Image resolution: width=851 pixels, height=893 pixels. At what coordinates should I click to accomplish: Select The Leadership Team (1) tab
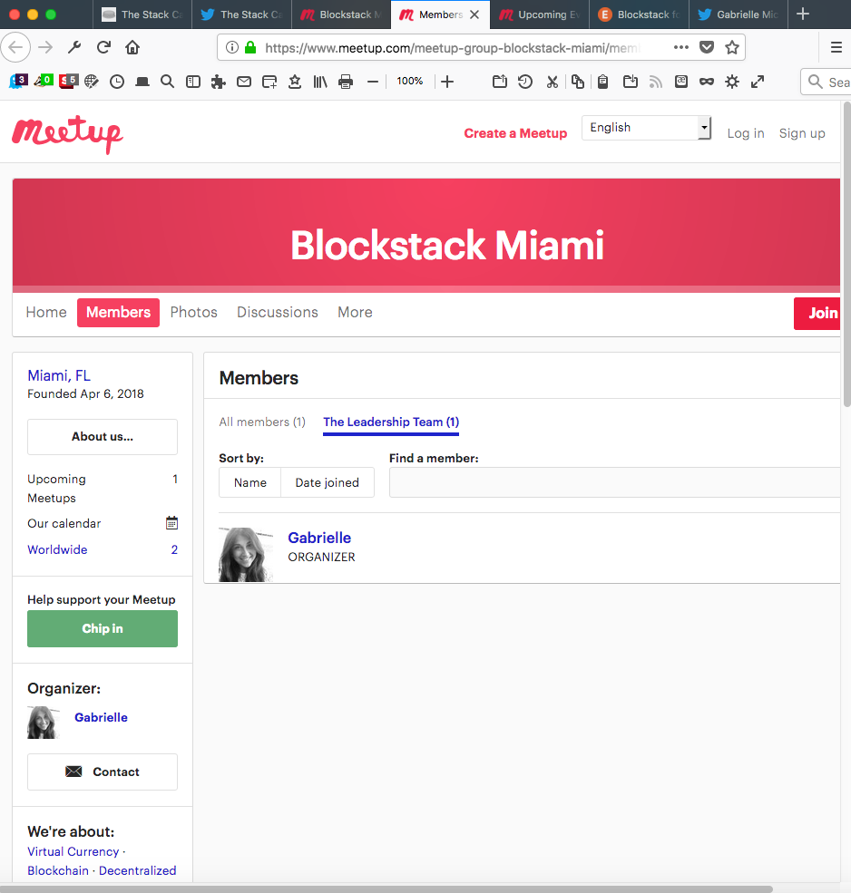[x=391, y=422]
